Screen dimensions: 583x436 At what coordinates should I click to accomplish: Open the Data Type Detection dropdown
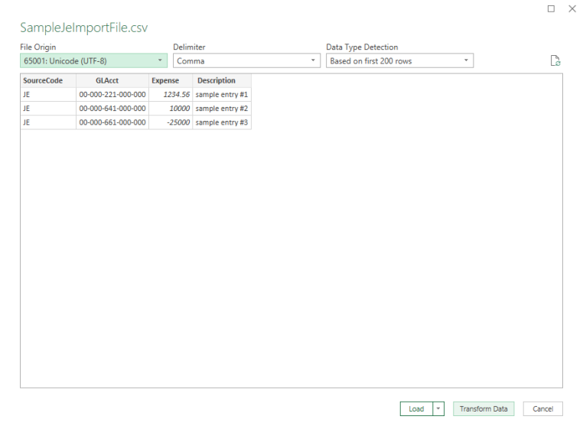399,60
